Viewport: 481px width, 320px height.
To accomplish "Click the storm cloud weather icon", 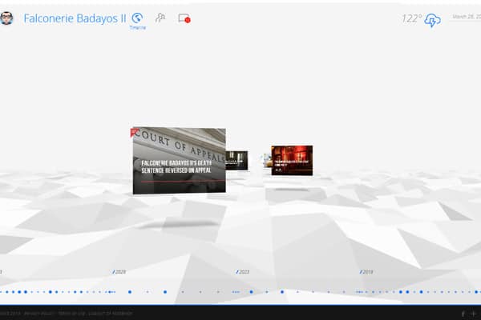I will 433,20.
